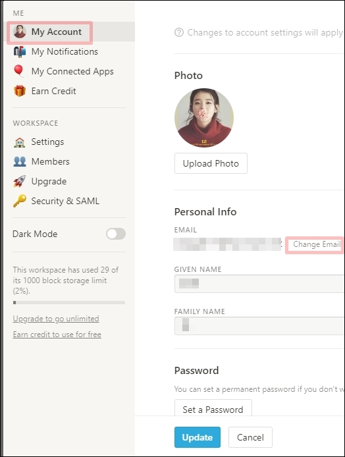Click the rocket Upgrade icon

[x=20, y=181]
